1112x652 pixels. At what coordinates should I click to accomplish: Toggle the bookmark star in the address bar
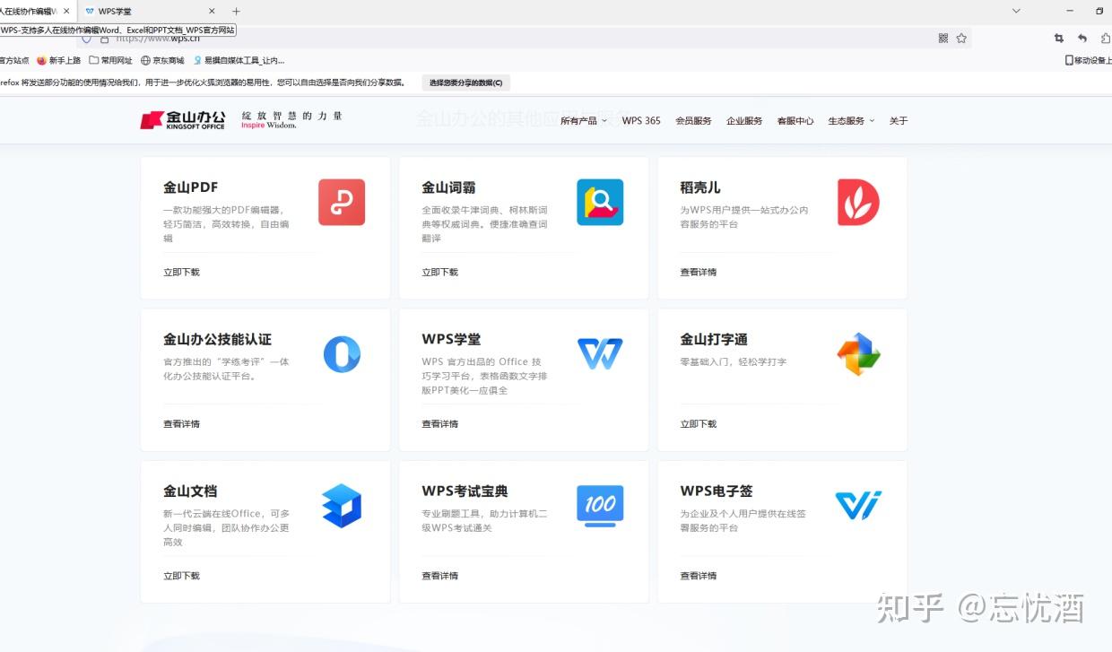961,38
